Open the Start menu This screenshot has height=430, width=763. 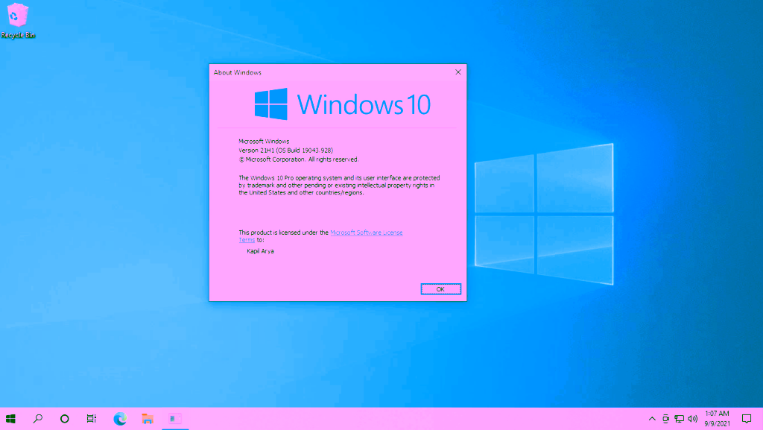click(x=10, y=419)
